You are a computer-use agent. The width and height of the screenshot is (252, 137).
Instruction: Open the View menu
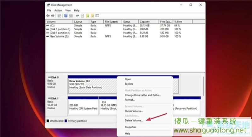tap(68, 10)
